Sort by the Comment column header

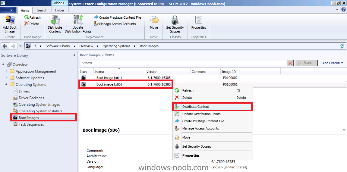coord(205,71)
